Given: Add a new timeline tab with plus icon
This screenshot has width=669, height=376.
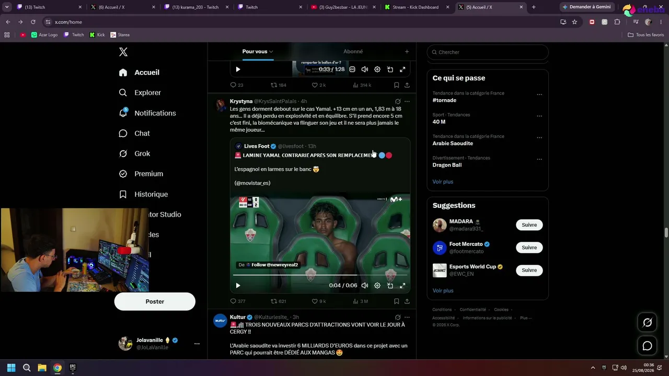Looking at the screenshot, I should (x=407, y=51).
